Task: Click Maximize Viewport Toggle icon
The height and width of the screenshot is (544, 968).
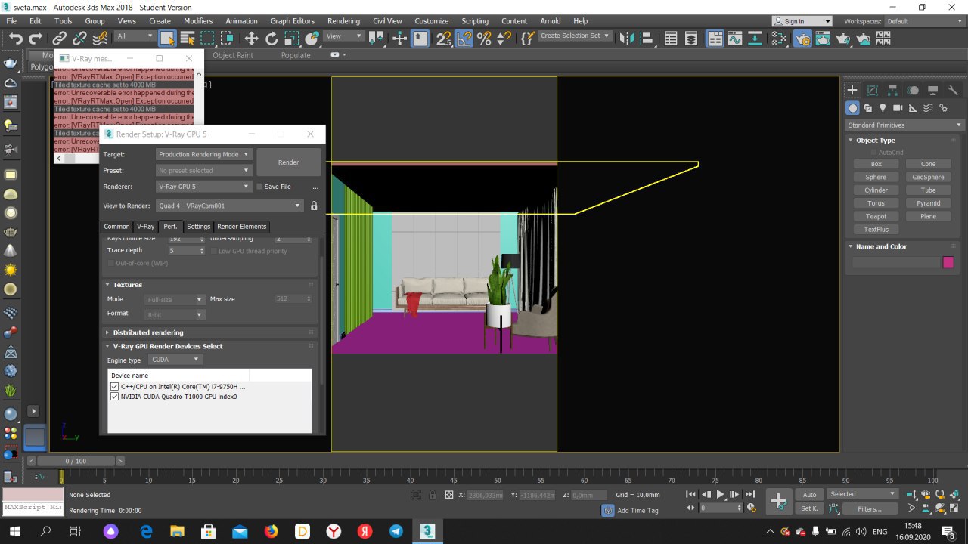Action: tap(953, 508)
